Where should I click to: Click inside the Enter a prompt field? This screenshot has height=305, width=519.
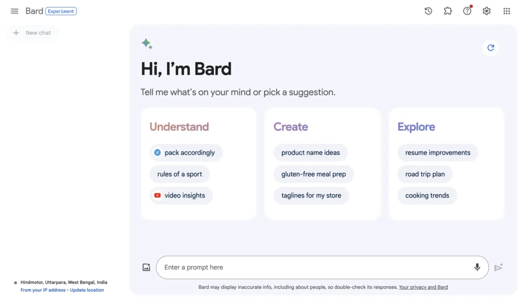click(304, 267)
